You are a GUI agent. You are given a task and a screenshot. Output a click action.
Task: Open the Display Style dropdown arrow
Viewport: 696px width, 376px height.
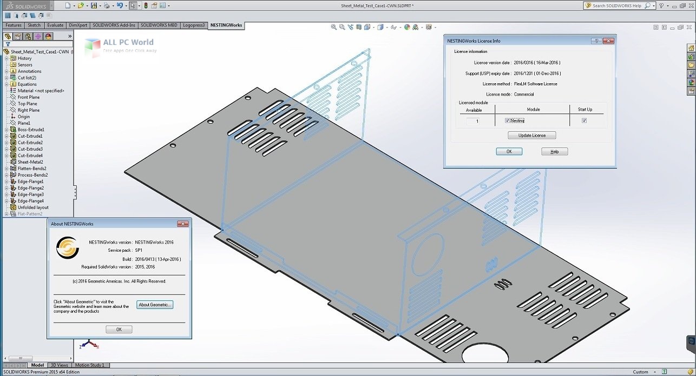click(x=387, y=28)
